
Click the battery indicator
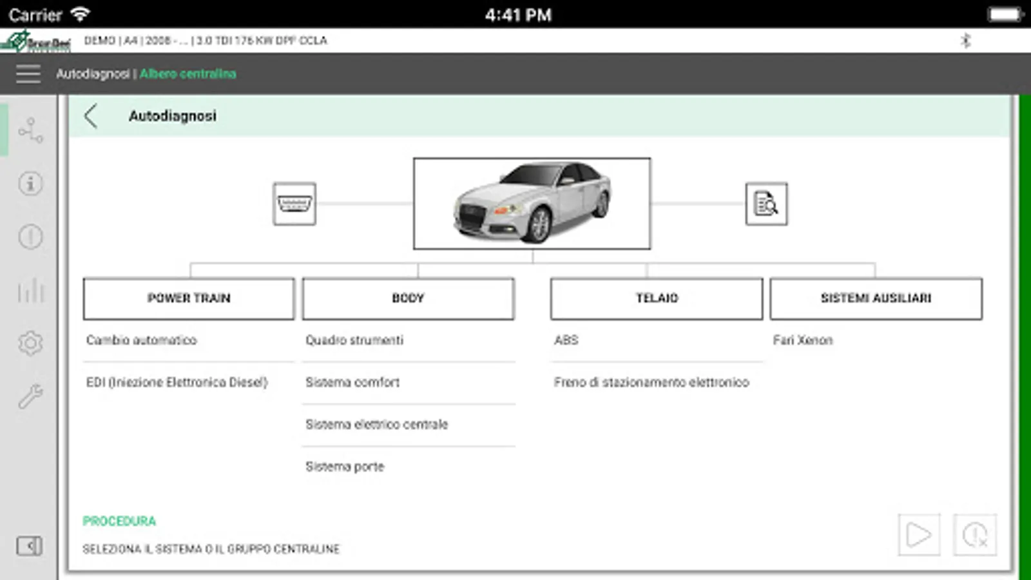(1005, 14)
